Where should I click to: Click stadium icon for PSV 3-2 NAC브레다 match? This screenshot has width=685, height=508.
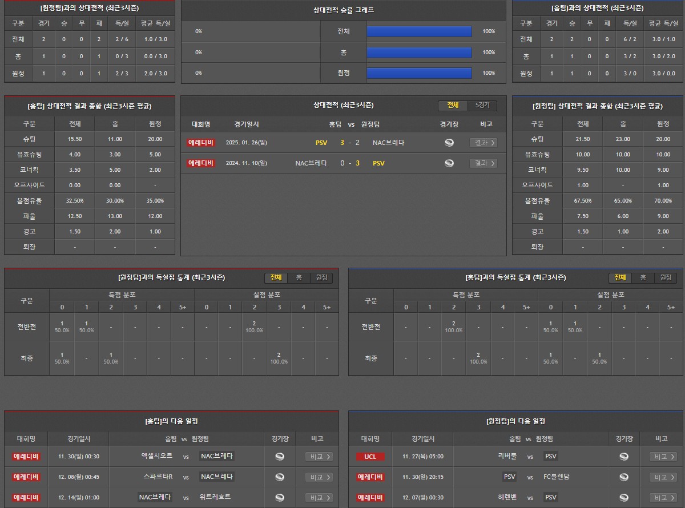click(x=449, y=143)
